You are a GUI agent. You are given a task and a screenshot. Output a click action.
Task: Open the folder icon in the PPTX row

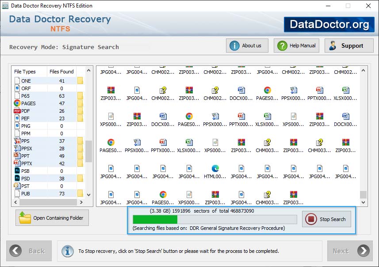pos(80,164)
